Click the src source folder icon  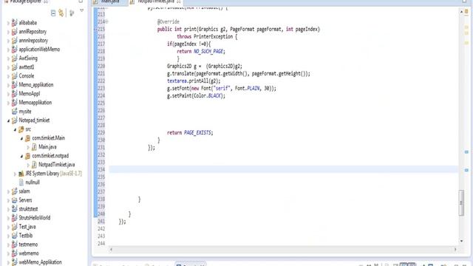coord(21,129)
